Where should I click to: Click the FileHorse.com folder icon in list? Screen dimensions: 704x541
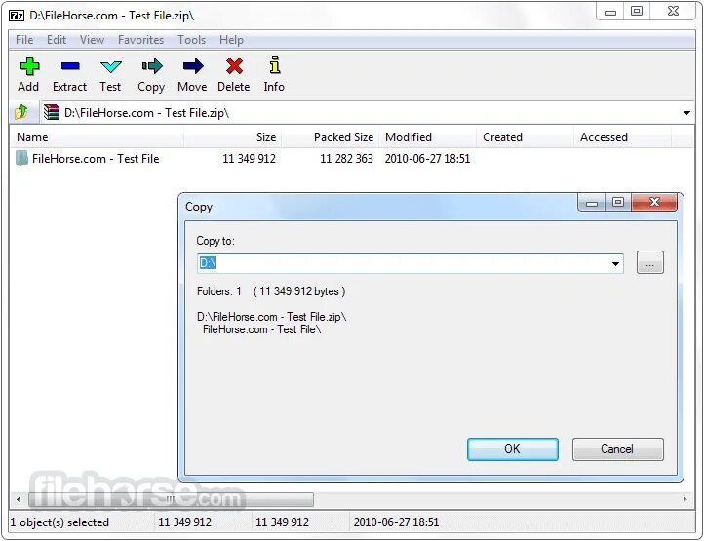pyautogui.click(x=21, y=158)
